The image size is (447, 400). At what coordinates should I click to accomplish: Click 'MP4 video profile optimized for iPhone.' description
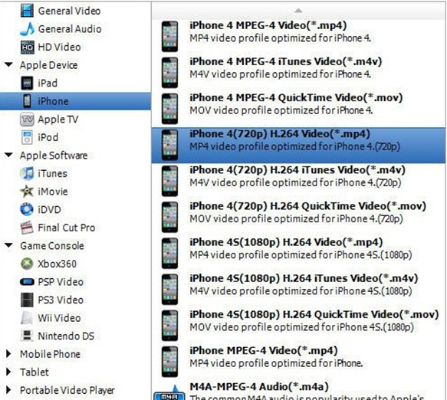276,363
